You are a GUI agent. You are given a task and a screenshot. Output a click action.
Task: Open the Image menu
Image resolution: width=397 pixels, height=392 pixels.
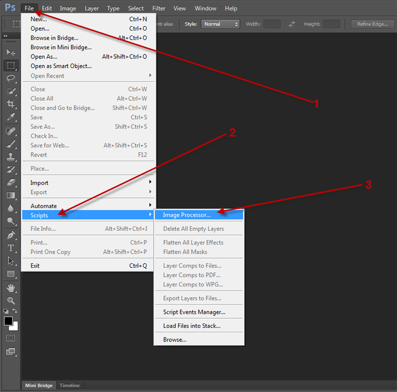pos(68,9)
